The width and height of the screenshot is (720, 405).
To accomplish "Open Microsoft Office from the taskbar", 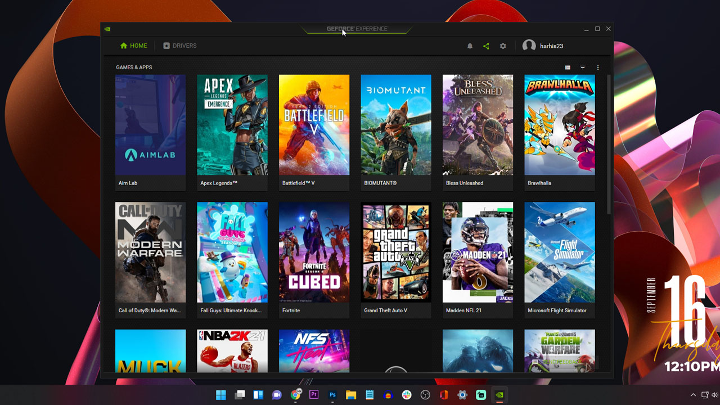I will [444, 395].
